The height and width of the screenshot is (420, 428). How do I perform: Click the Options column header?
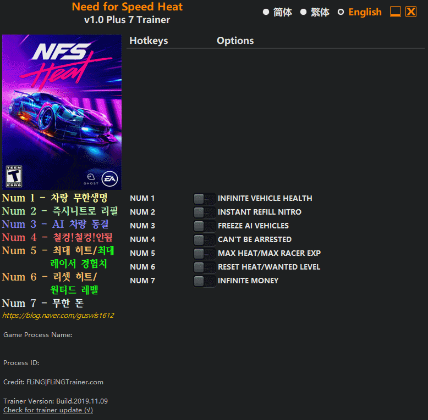235,41
